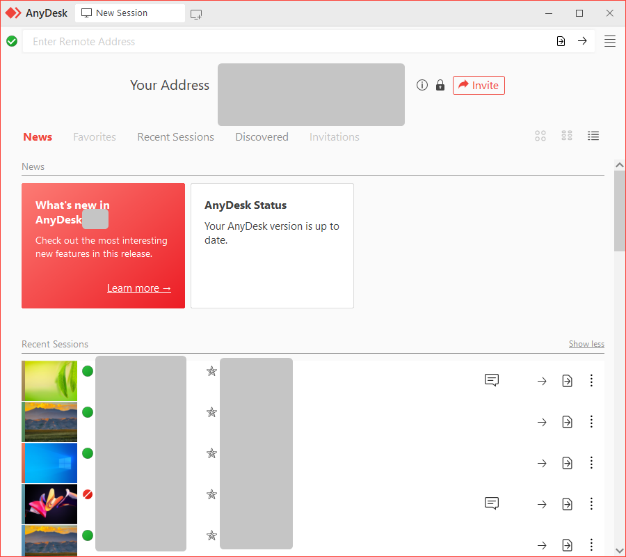Follow the Learn more link
Viewport: 626px width, 557px height.
(x=139, y=288)
